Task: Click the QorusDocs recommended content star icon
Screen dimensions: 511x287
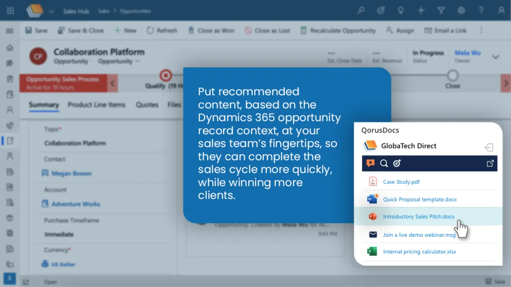Action: coord(370,163)
